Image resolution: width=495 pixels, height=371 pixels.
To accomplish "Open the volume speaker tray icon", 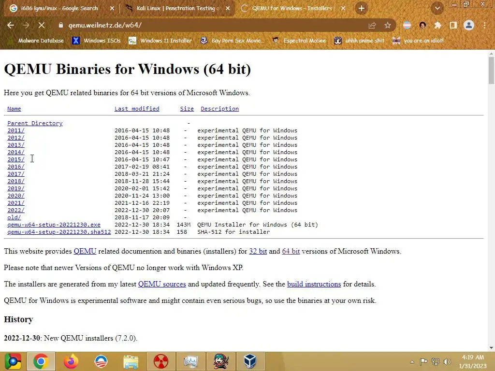I will point(447,361).
